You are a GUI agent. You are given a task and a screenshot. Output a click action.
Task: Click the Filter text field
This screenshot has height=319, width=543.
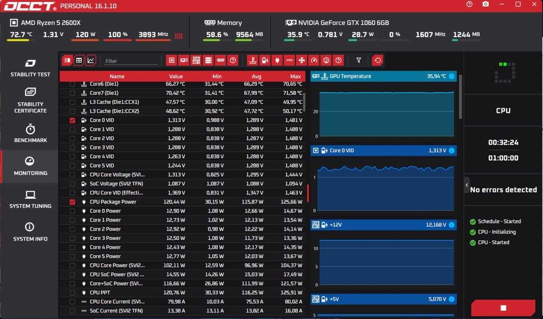click(x=131, y=61)
